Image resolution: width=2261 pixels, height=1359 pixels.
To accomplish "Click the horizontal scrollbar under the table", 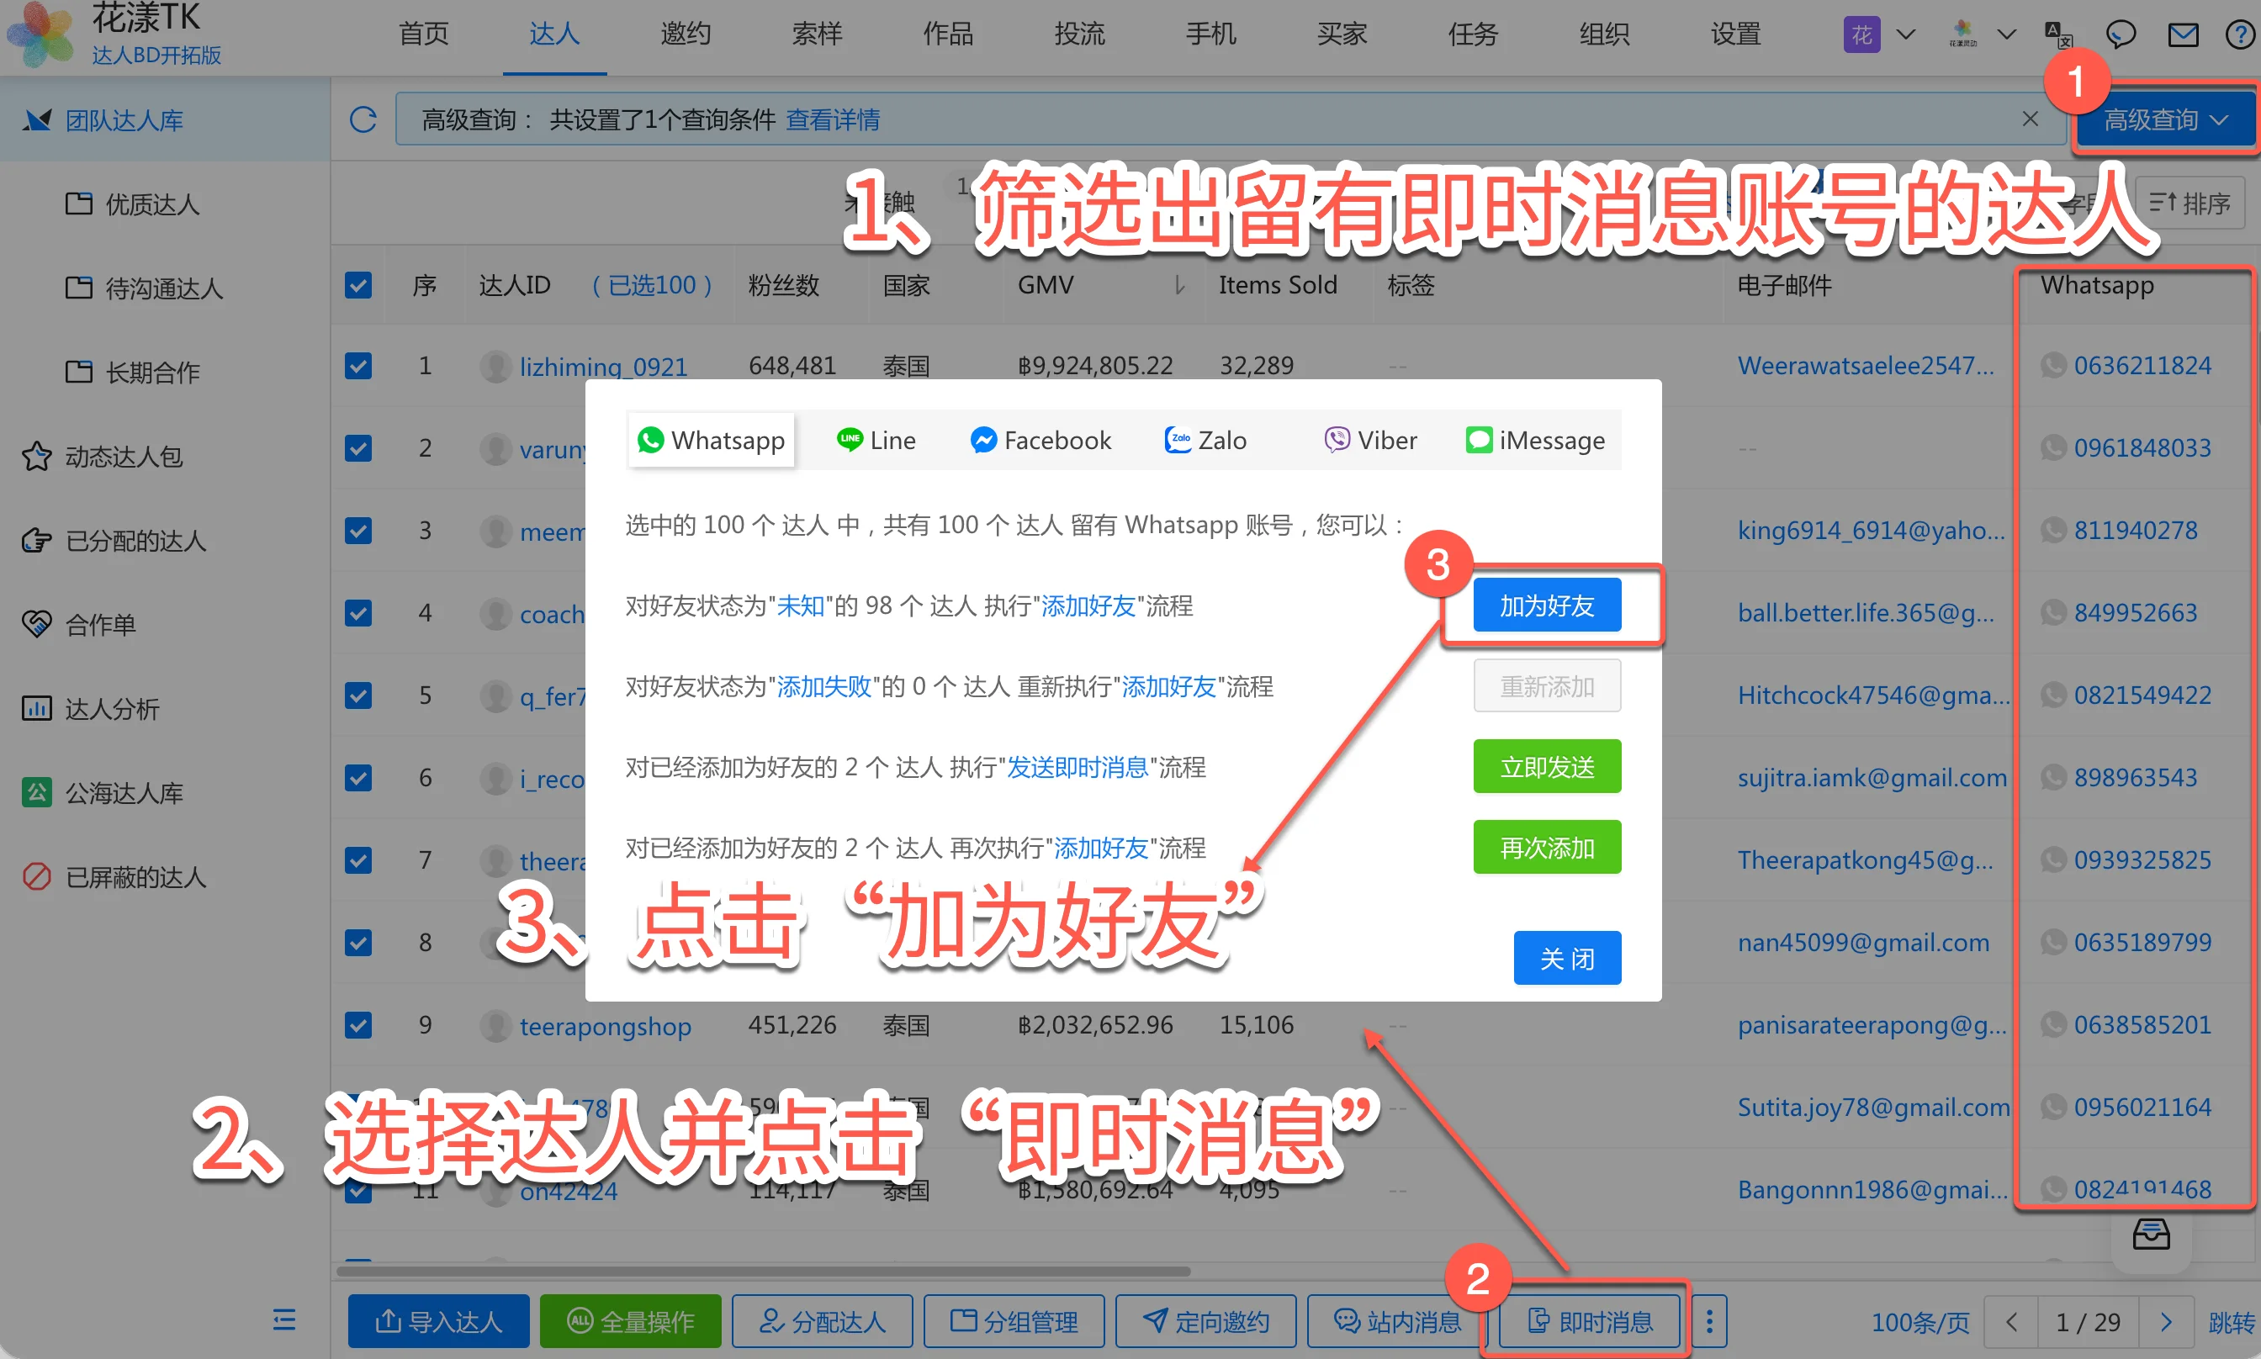I will pyautogui.click(x=764, y=1271).
